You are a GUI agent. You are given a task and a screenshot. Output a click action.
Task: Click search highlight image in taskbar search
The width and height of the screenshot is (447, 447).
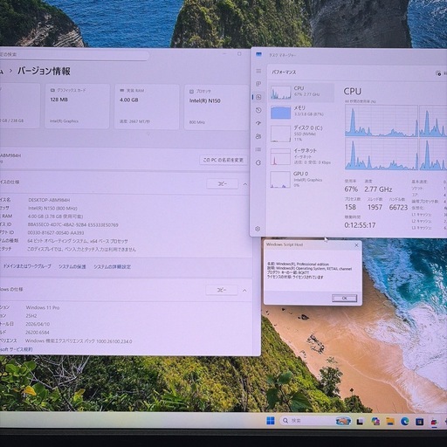[343, 421]
